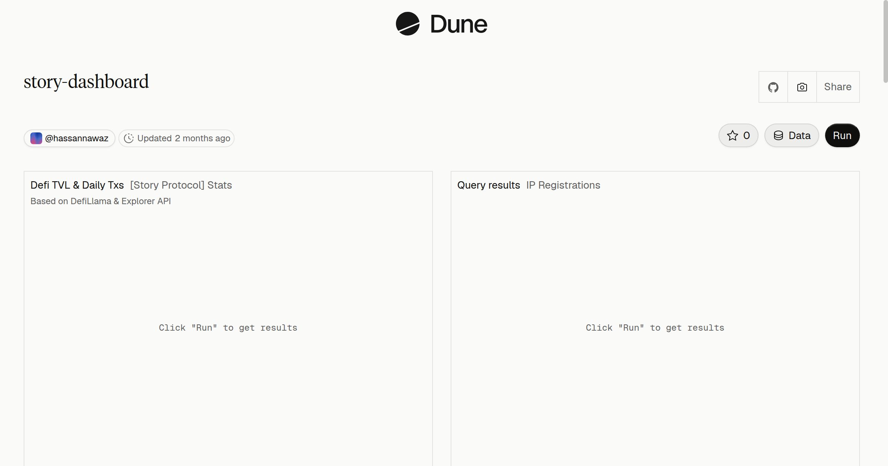The height and width of the screenshot is (466, 888).
Task: Click the page vertical scrollbar thumb
Action: pos(885,41)
